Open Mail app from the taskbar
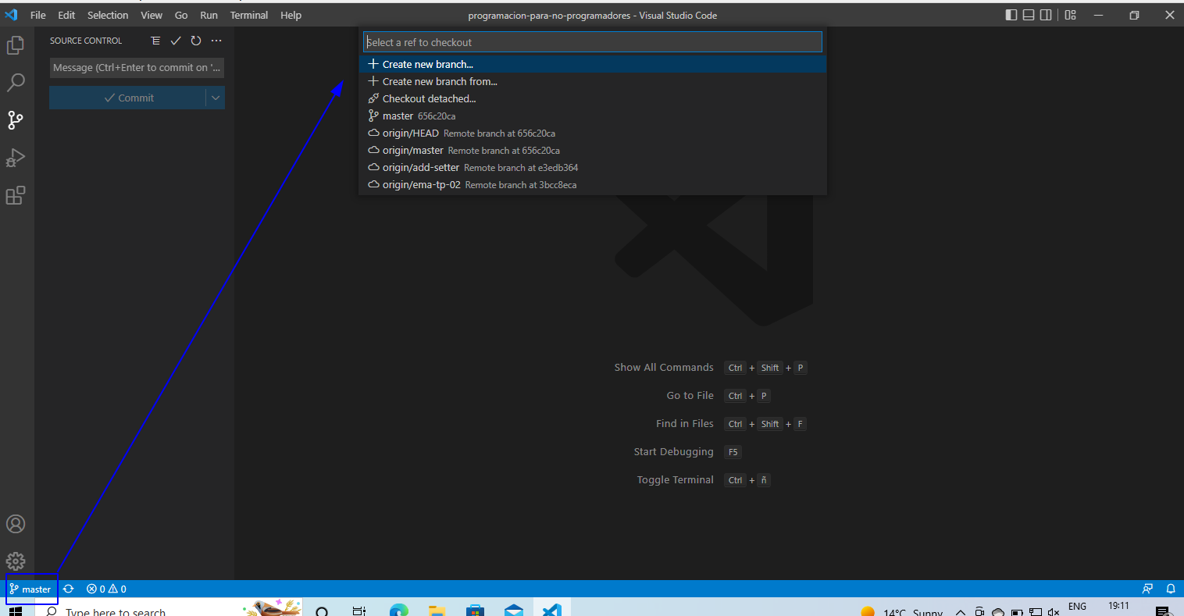 tap(513, 611)
